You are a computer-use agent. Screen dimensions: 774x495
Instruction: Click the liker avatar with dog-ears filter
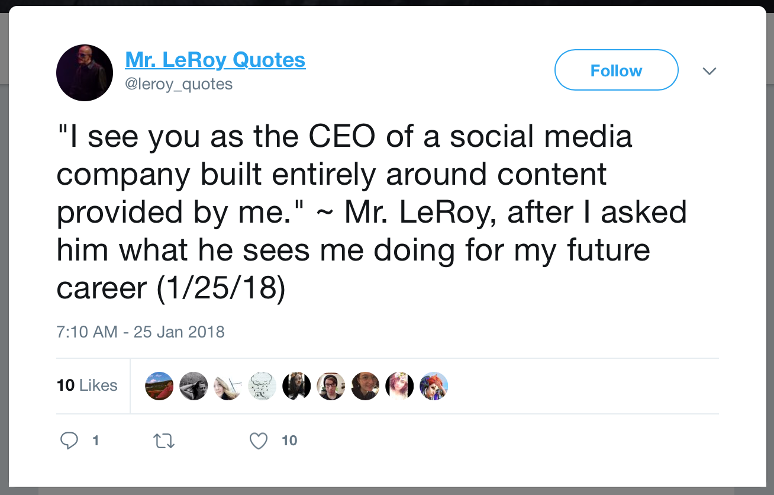coord(296,386)
